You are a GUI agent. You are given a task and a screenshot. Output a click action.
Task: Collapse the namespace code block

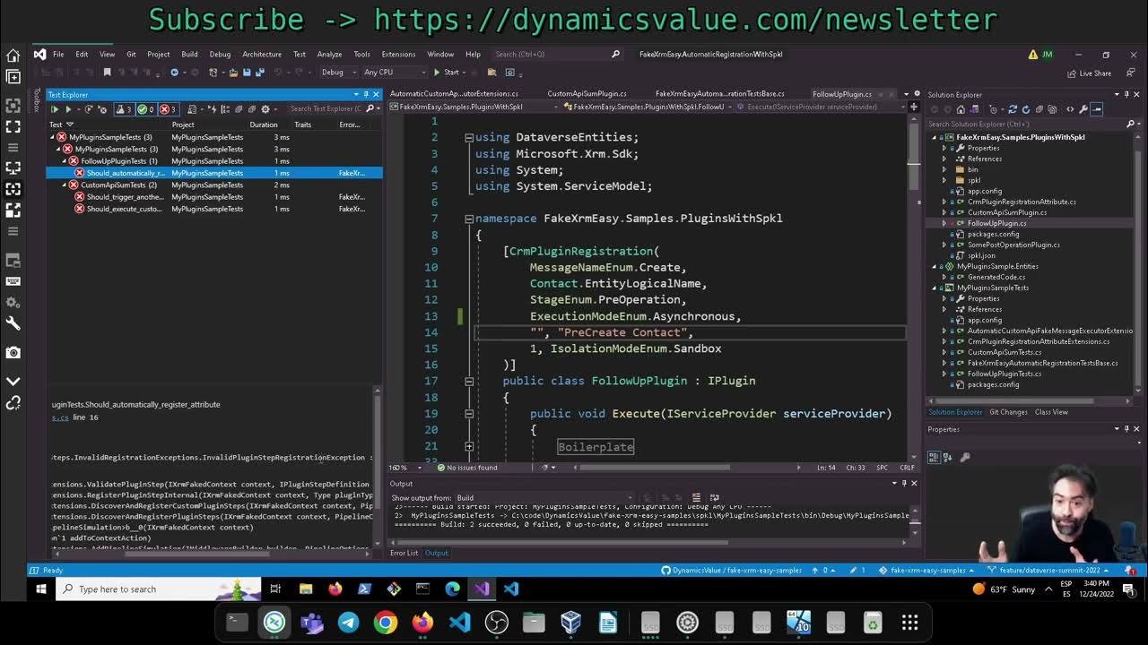(x=469, y=219)
